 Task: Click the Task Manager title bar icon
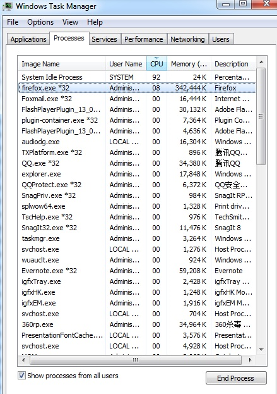[x=8, y=6]
